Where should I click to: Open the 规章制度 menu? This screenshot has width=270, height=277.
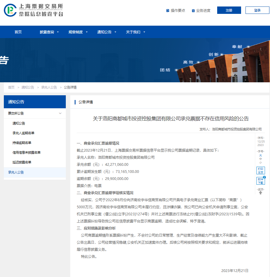click(x=76, y=32)
